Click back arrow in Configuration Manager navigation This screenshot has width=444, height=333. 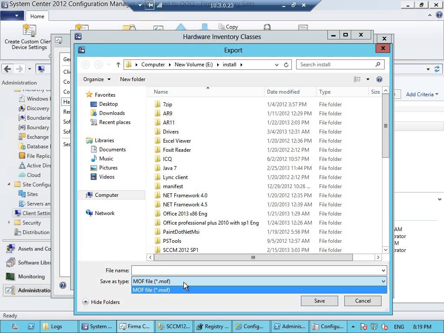8,69
